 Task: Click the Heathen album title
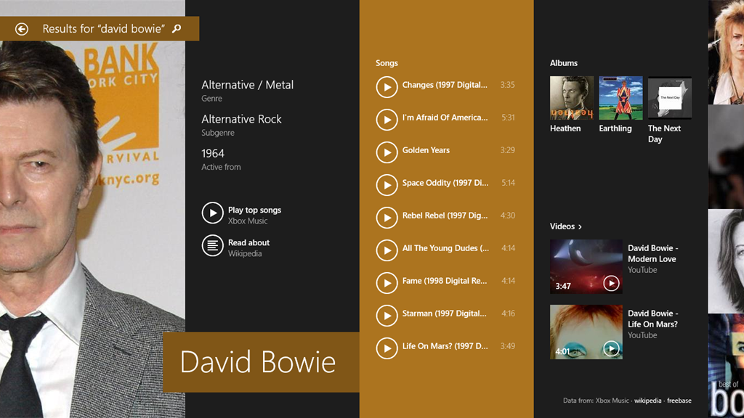565,128
